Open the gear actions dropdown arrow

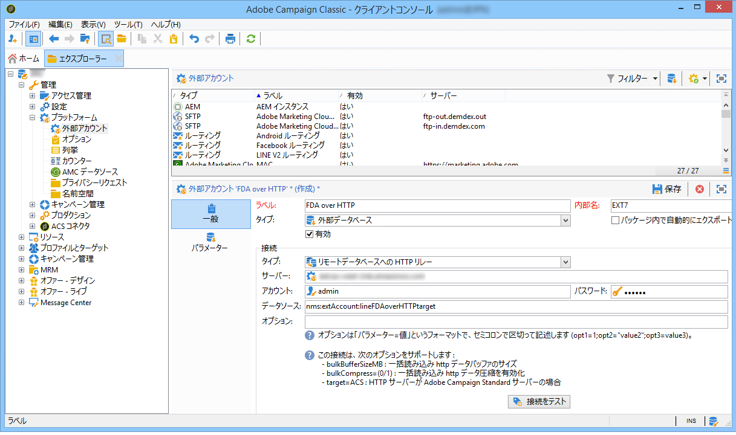tap(705, 79)
